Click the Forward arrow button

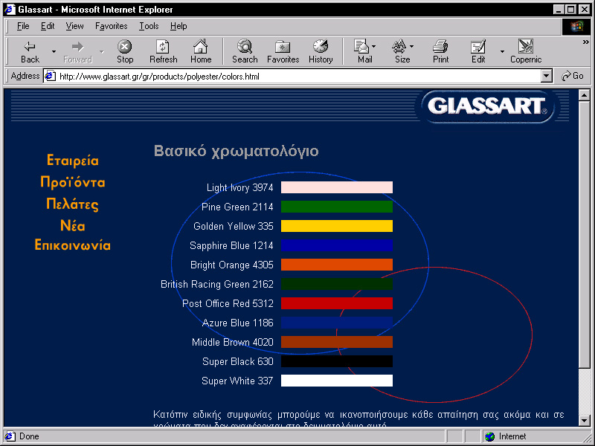click(x=77, y=51)
